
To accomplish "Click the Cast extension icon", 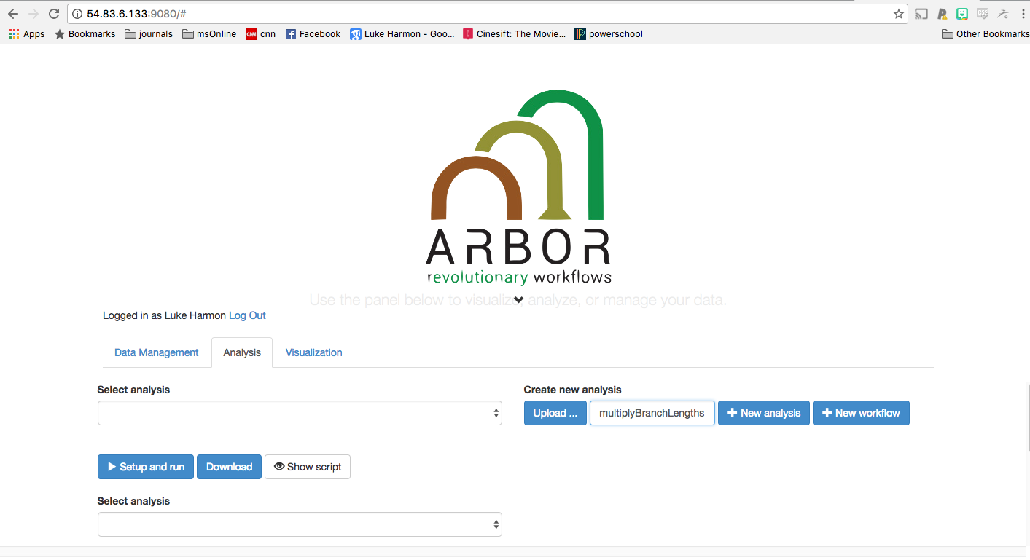I will pos(921,14).
